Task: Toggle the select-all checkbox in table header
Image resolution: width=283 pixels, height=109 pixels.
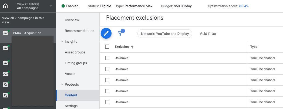Action: point(107,47)
